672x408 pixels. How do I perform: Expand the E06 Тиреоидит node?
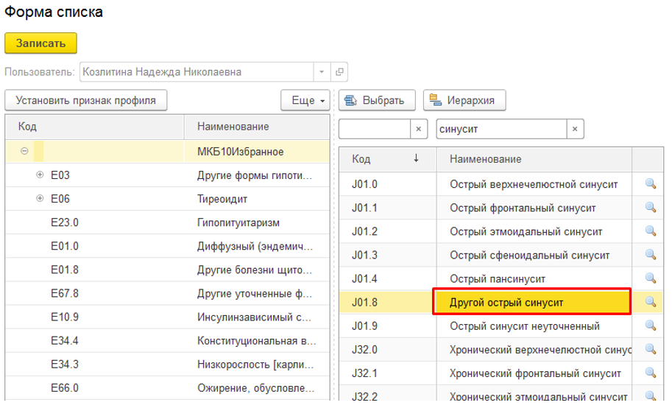(40, 200)
